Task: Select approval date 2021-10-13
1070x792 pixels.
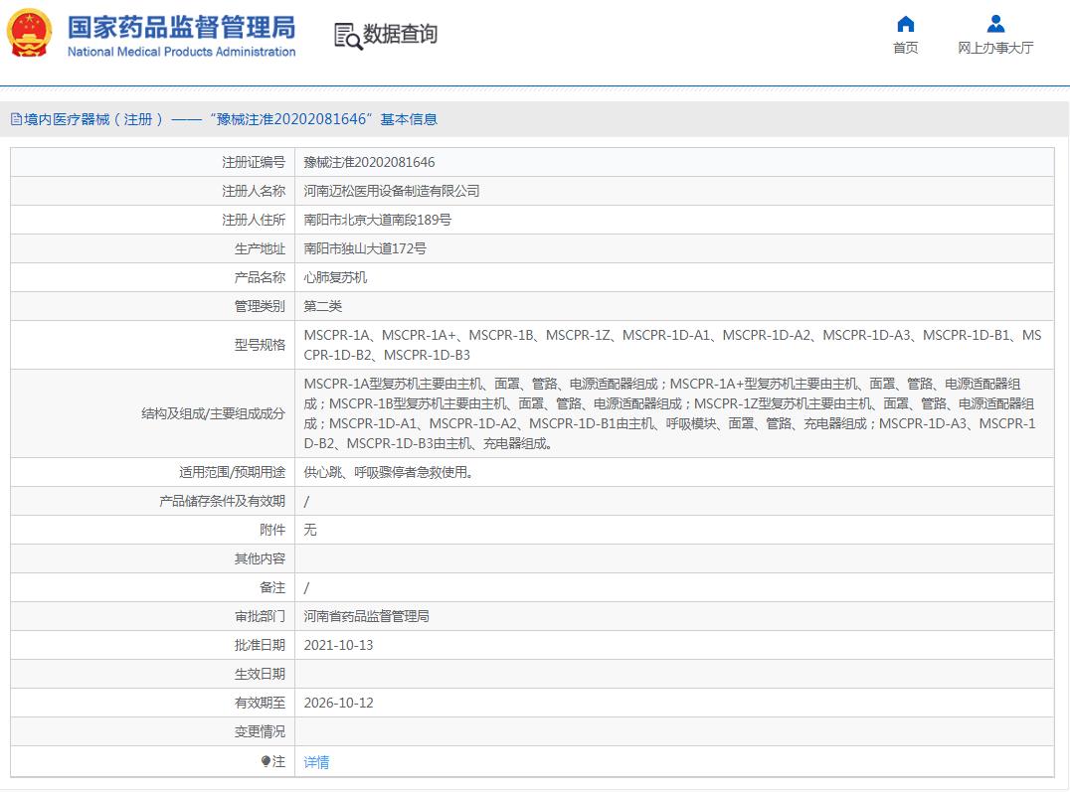Action: (x=338, y=645)
